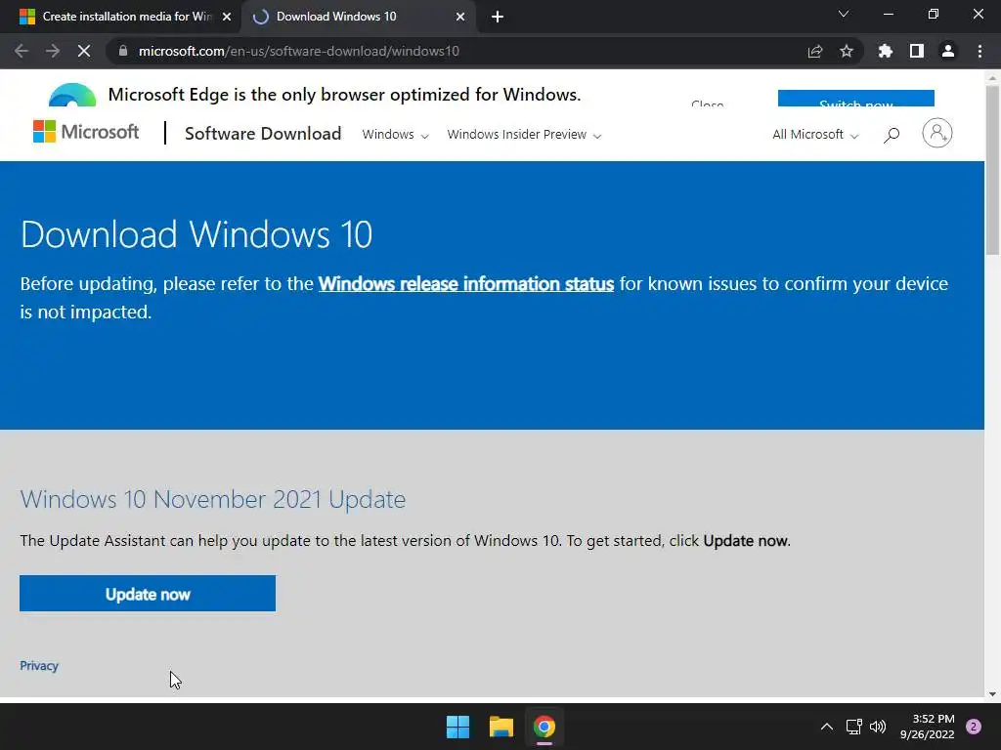The height and width of the screenshot is (750, 1001).
Task: Open the clock showing 3:52 PM
Action: pyautogui.click(x=927, y=727)
